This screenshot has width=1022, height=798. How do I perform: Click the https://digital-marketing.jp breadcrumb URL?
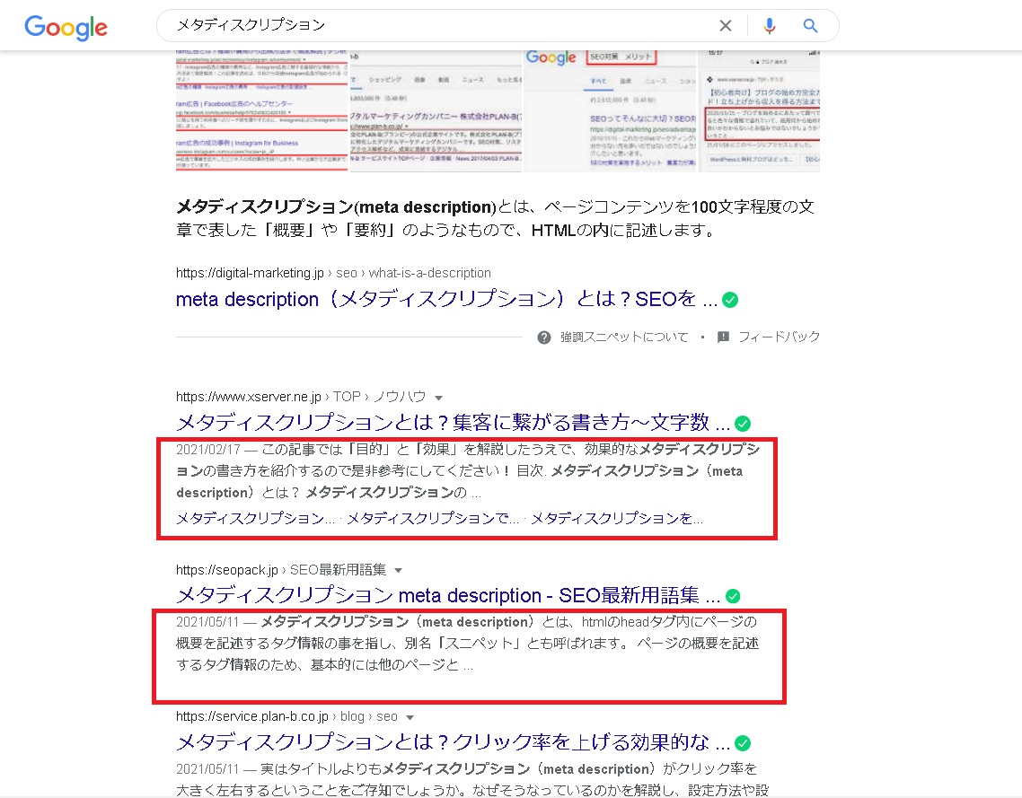(x=250, y=273)
